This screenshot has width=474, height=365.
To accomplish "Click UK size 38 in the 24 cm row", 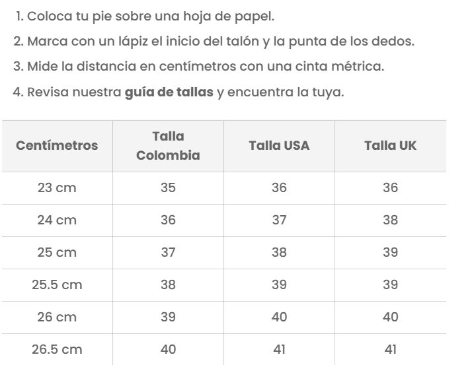I will (390, 220).
